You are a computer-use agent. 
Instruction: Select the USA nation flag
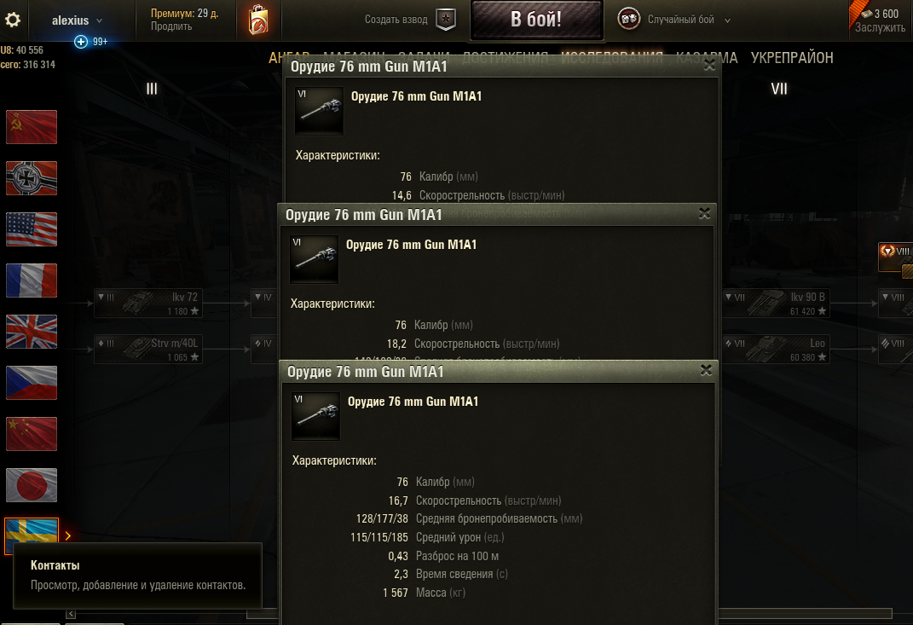pos(32,229)
